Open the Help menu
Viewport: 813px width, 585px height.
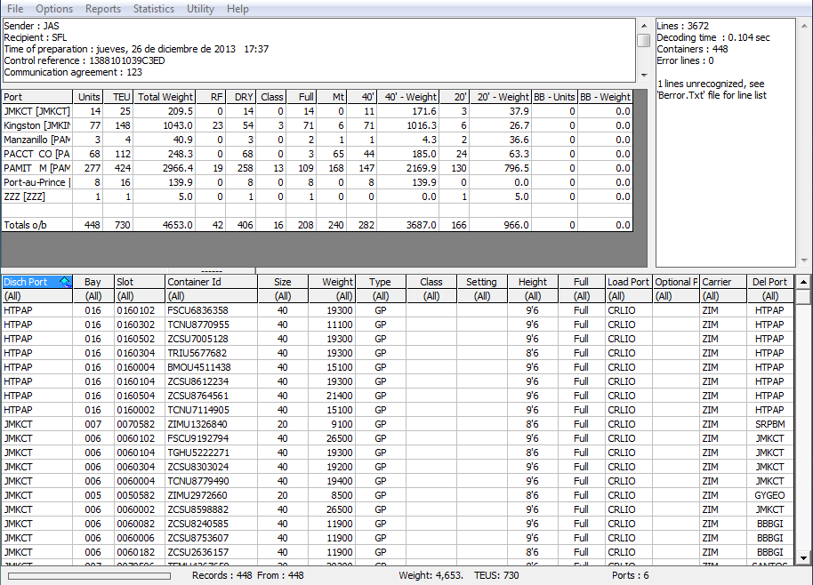pyautogui.click(x=237, y=9)
